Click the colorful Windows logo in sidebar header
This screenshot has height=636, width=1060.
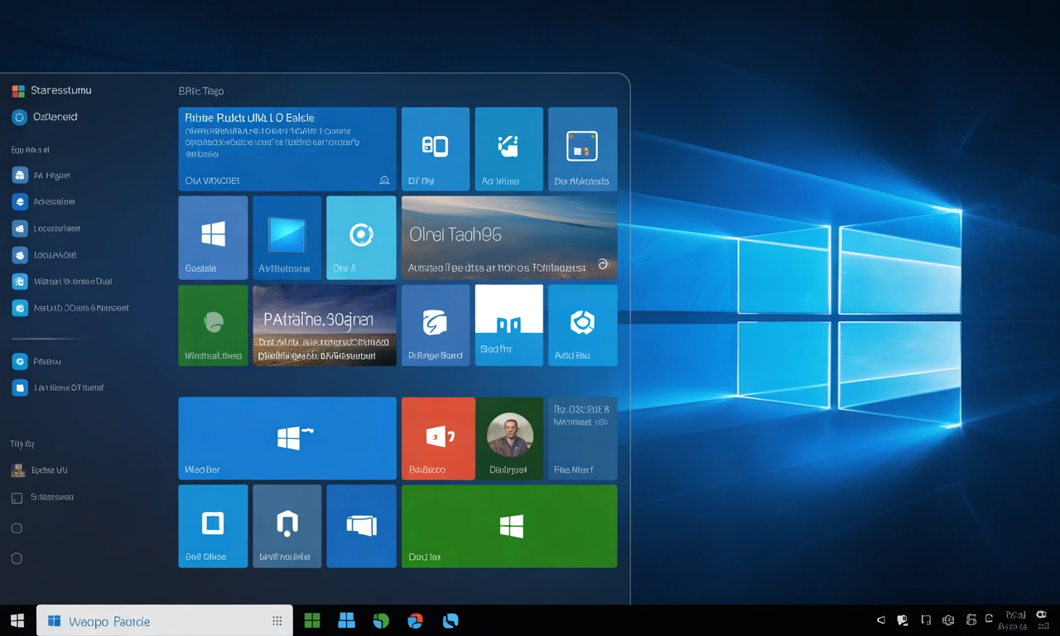18,90
